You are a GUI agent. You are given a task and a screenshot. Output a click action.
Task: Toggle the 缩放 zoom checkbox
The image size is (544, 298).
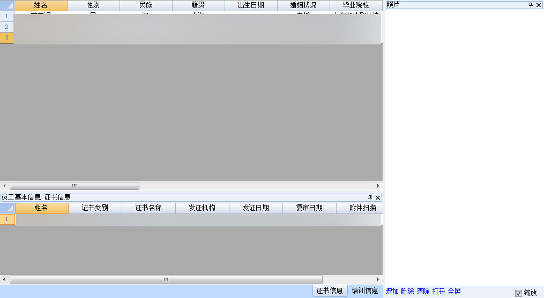coord(518,293)
